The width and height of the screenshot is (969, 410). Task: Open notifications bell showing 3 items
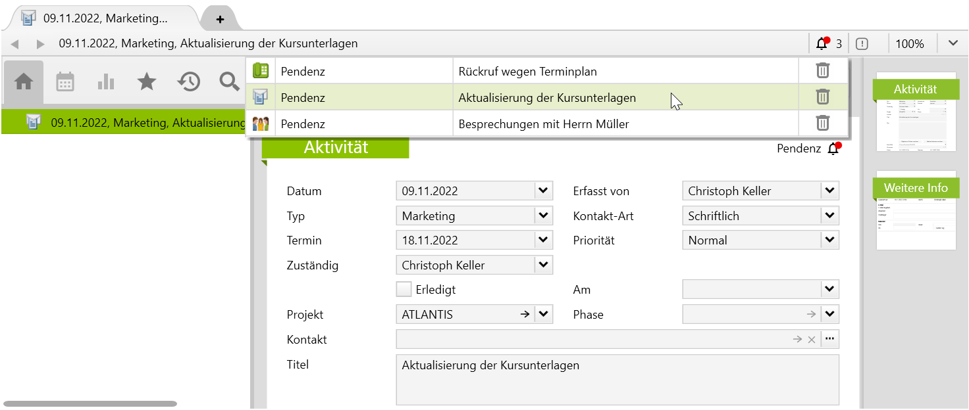[828, 44]
